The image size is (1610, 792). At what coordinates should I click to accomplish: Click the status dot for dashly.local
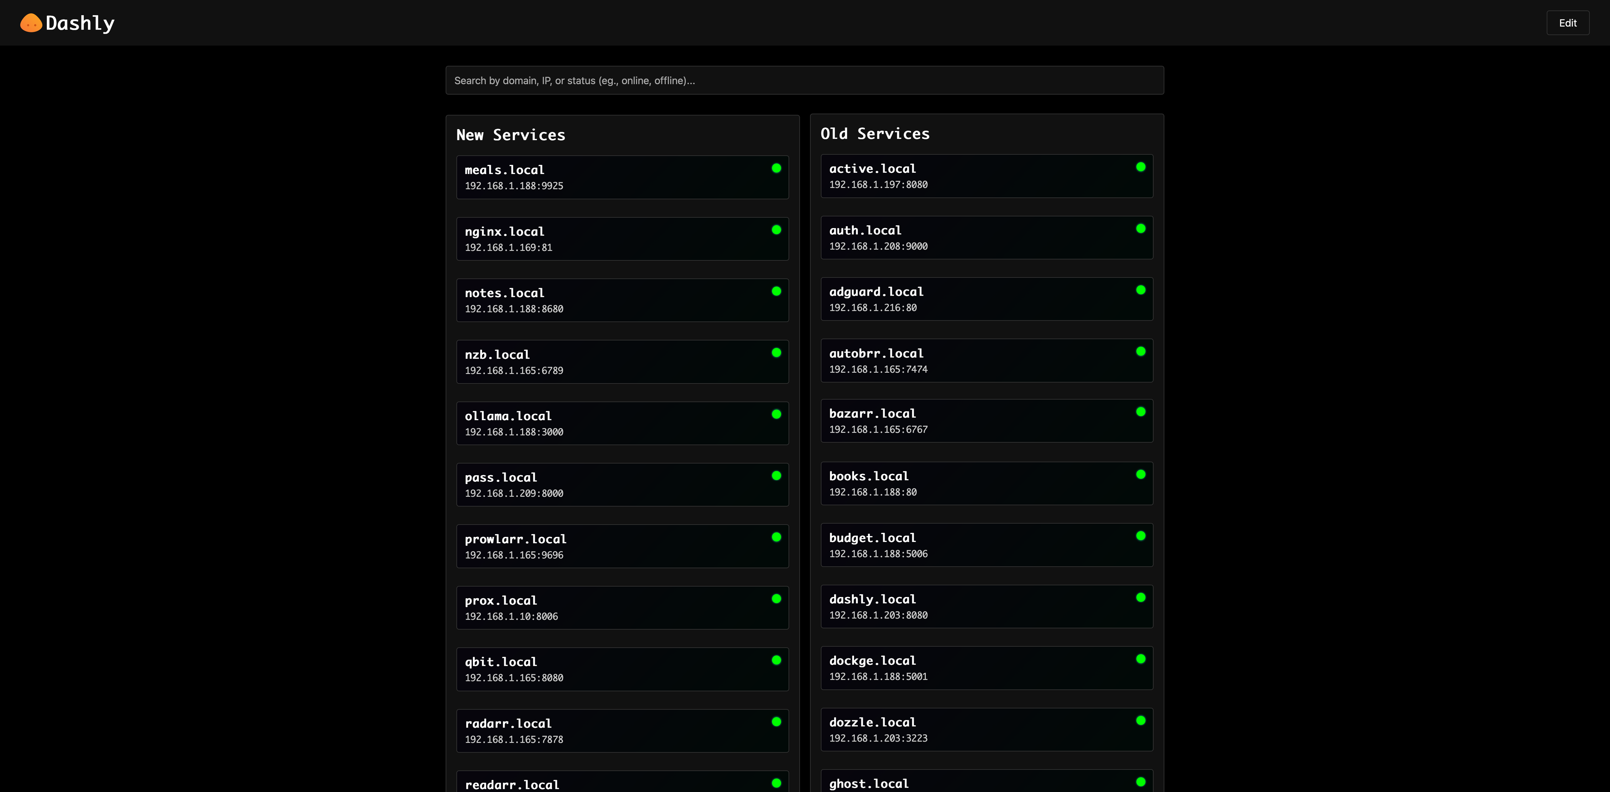pos(1141,598)
